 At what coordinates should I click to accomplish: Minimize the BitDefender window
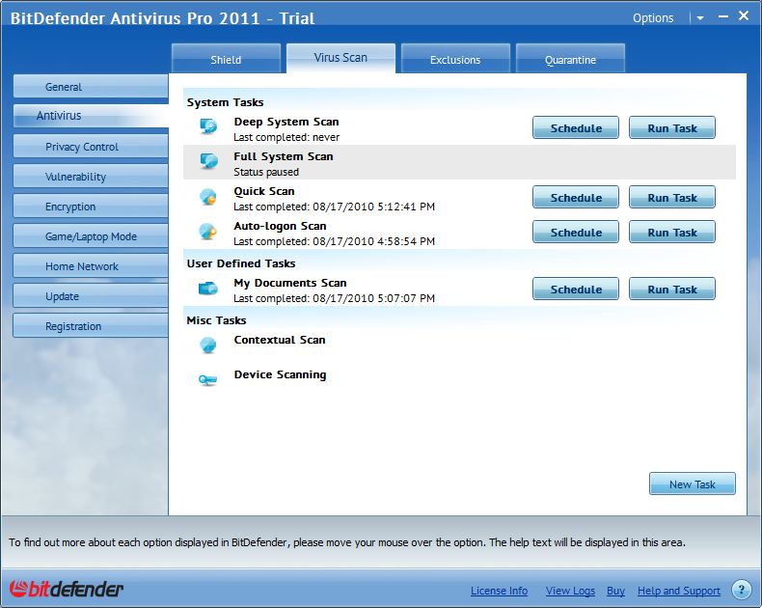pyautogui.click(x=723, y=16)
